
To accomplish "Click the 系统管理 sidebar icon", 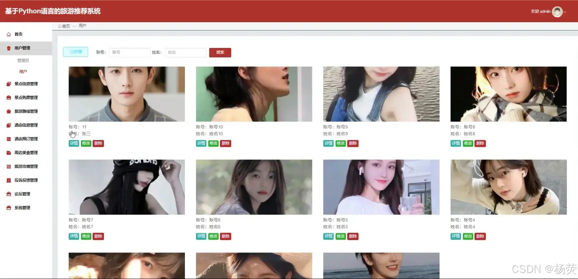I will click(9, 208).
